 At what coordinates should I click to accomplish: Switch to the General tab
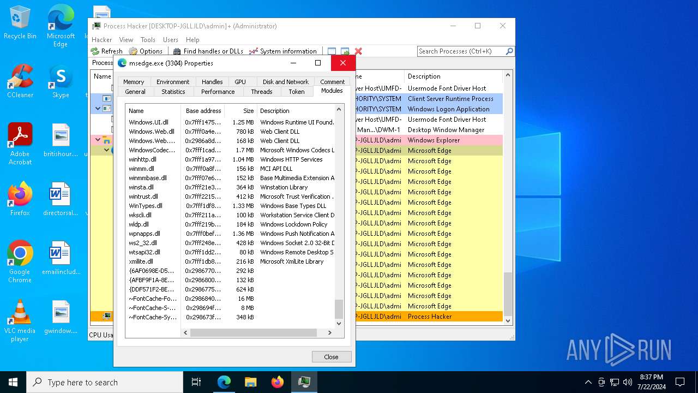135,92
